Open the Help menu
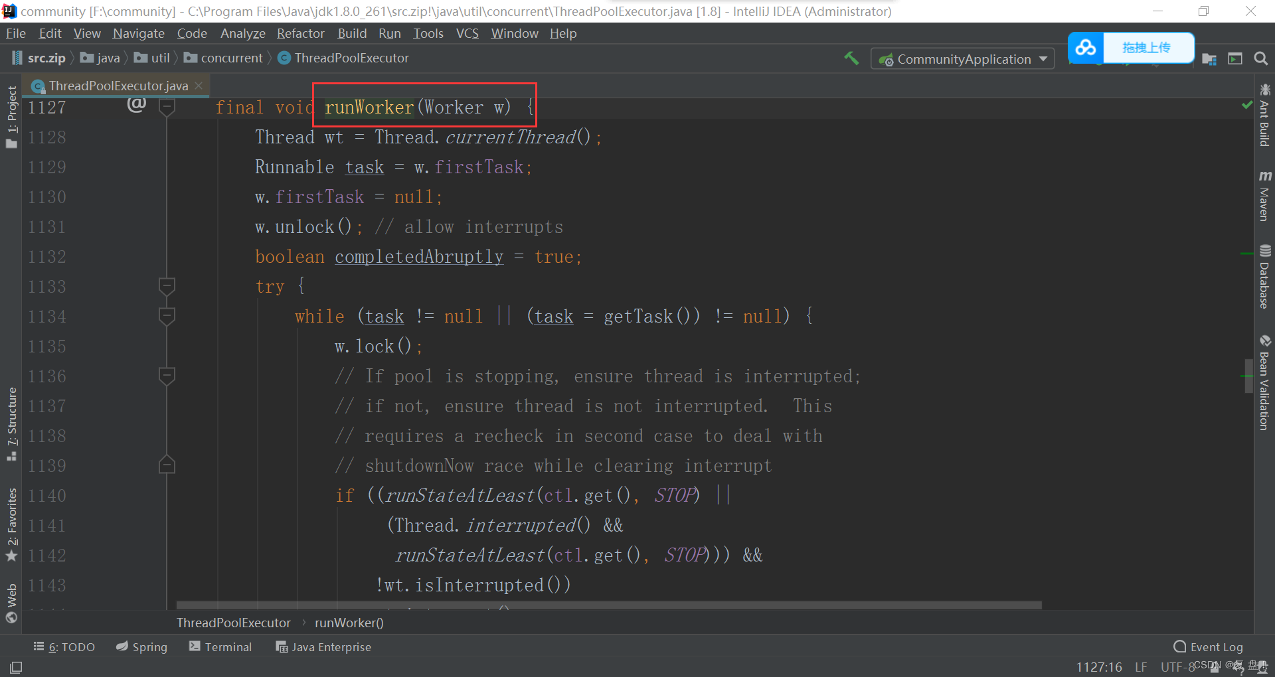The width and height of the screenshot is (1275, 677). tap(563, 33)
